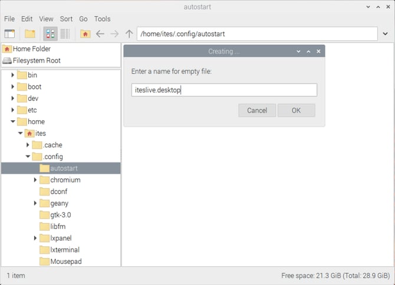Cancel the empty file creation dialog
The height and width of the screenshot is (285, 395).
point(257,110)
